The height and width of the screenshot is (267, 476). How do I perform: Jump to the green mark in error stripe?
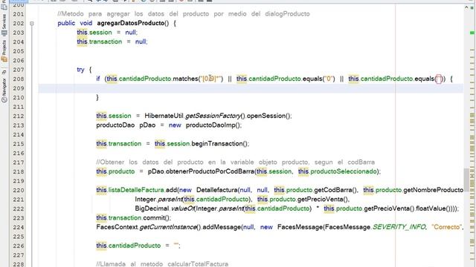click(472, 33)
